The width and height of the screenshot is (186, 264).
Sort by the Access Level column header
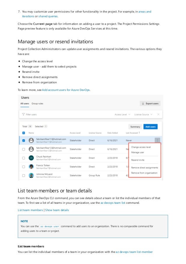point(75,133)
